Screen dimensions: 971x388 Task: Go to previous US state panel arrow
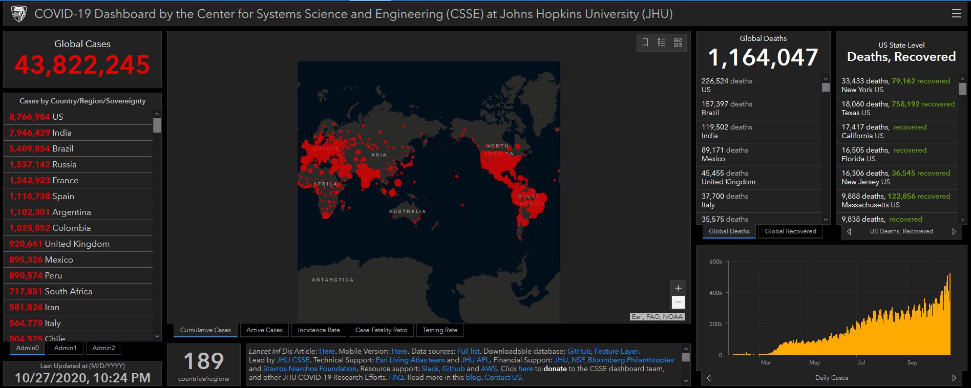[849, 231]
